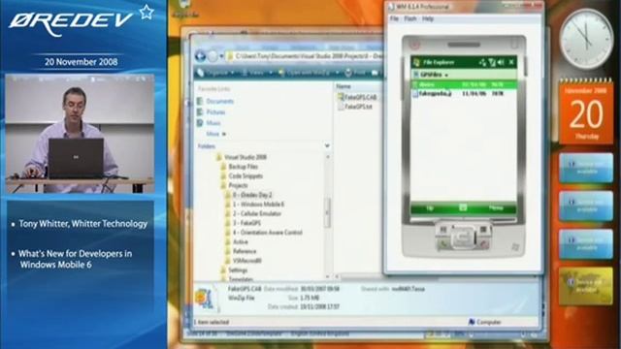Screen dimensions: 621x349
Task: Open the arrow next to Open with WinZip
Action: pyautogui.click(x=337, y=73)
